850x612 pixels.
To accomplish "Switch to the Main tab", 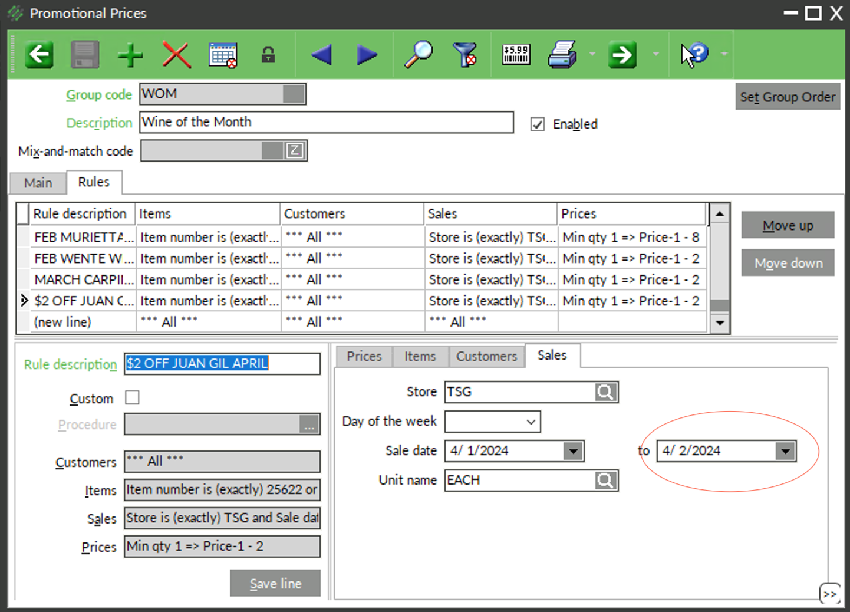I will (x=38, y=183).
